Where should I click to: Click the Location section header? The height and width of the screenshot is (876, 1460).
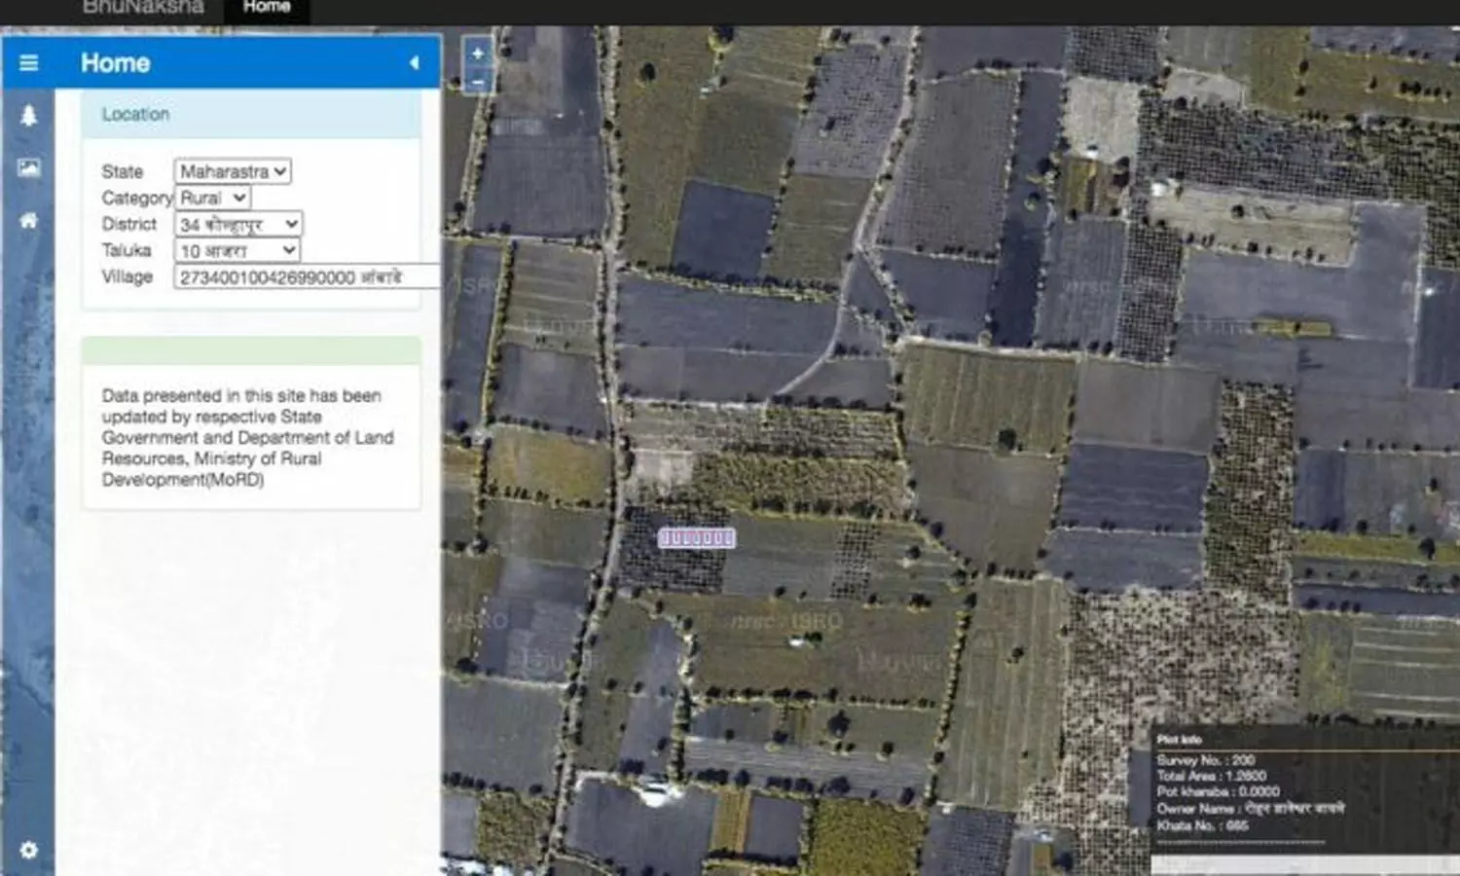click(251, 115)
